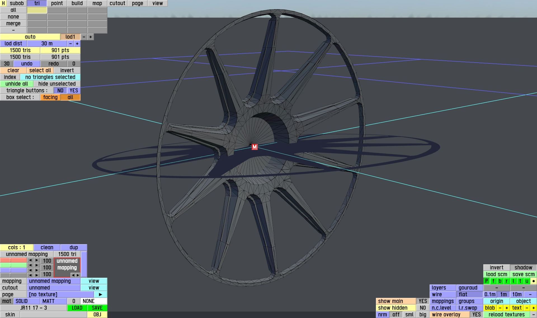Select the P perspective view button
The width and height of the screenshot is (537, 318).
tap(486, 281)
